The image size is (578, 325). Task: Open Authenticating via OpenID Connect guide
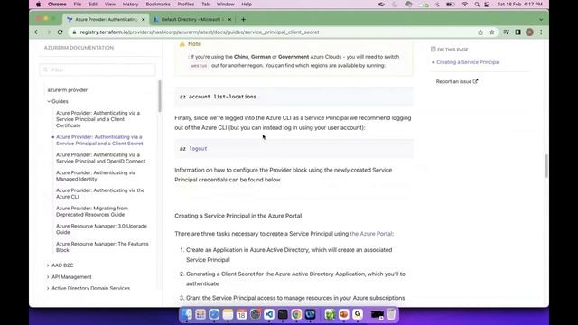pyautogui.click(x=100, y=158)
